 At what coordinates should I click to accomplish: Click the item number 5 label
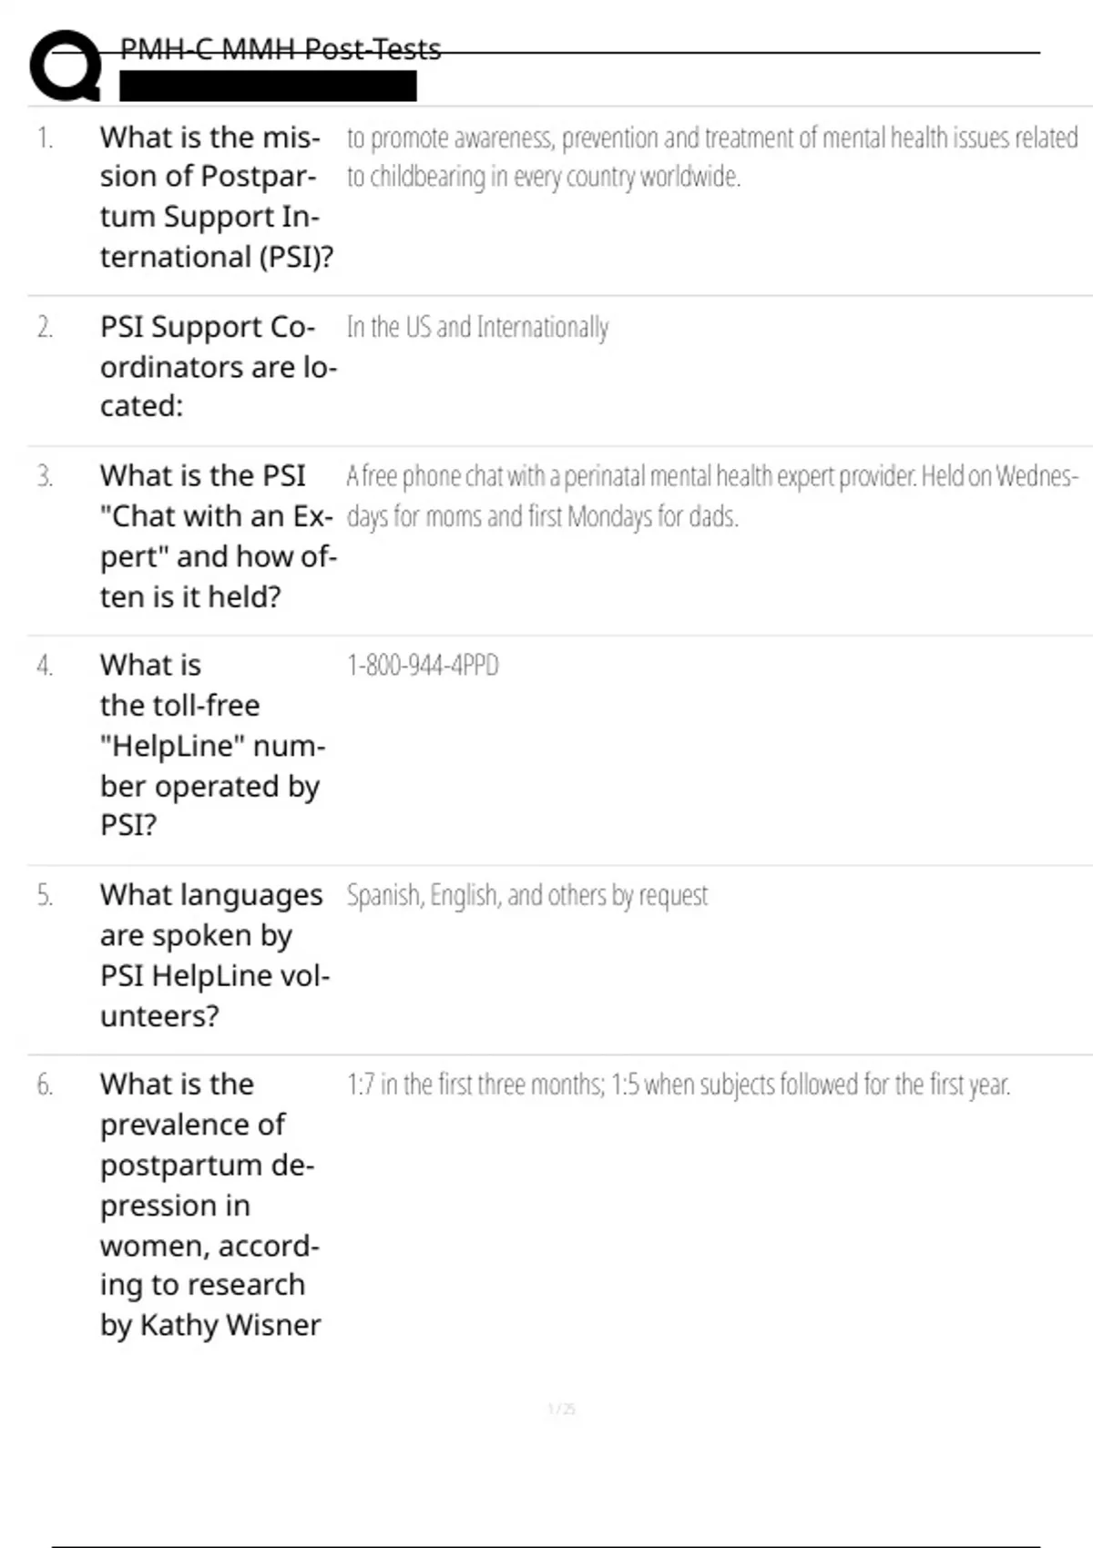[45, 896]
